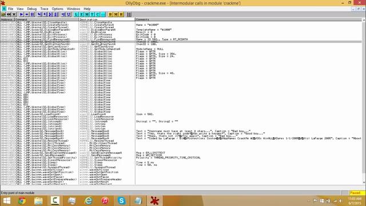The image size is (366, 206).
Task: Open Memory map with cyan M icon
Action: coord(87,14)
